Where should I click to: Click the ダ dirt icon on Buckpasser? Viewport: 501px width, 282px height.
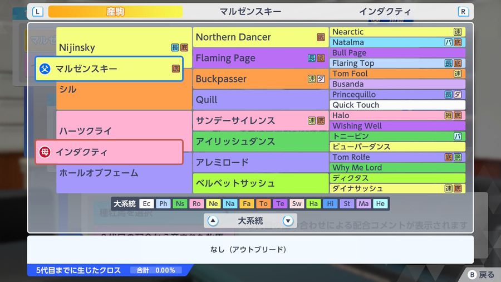tap(321, 79)
